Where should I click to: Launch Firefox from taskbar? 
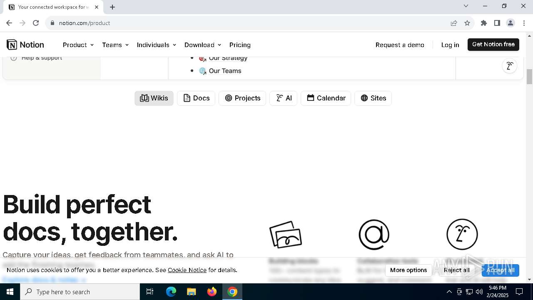(x=212, y=292)
